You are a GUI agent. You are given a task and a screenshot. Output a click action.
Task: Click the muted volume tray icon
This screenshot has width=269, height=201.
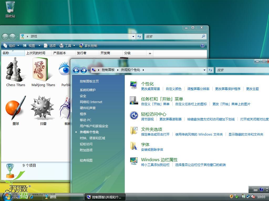[253, 197]
